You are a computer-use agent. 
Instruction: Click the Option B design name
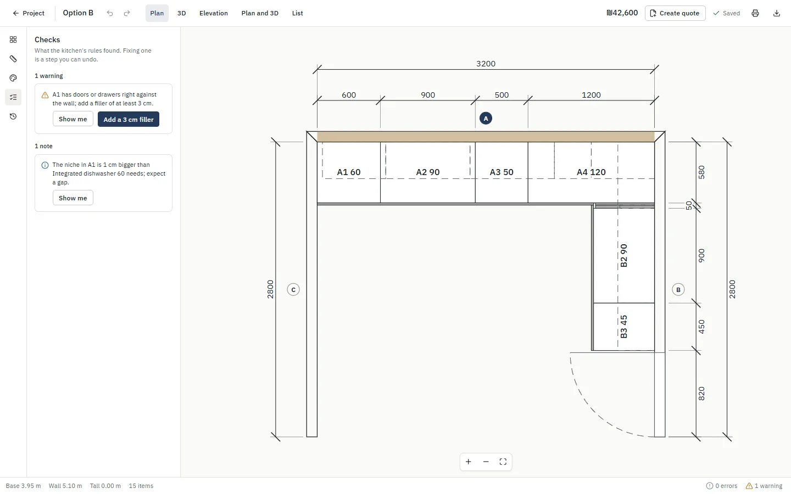[78, 13]
